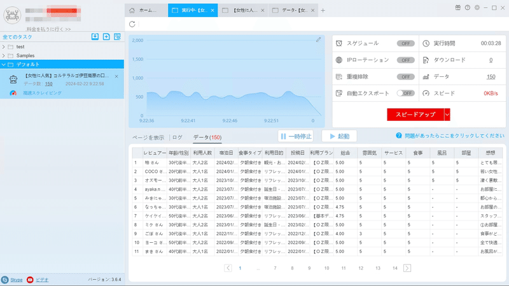
Task: Open settings gear icon in title bar
Action: [477, 8]
